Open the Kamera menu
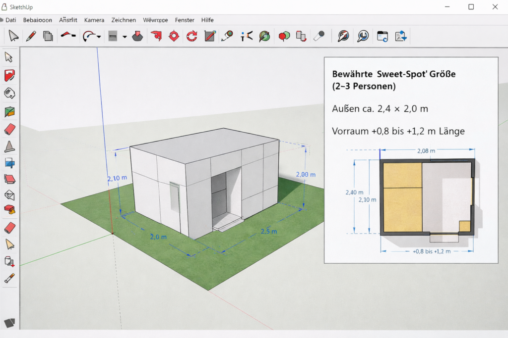Screen dimensions: 508x338 [x=94, y=20]
